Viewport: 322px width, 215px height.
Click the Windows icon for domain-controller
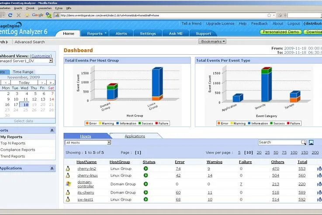coord(69,184)
